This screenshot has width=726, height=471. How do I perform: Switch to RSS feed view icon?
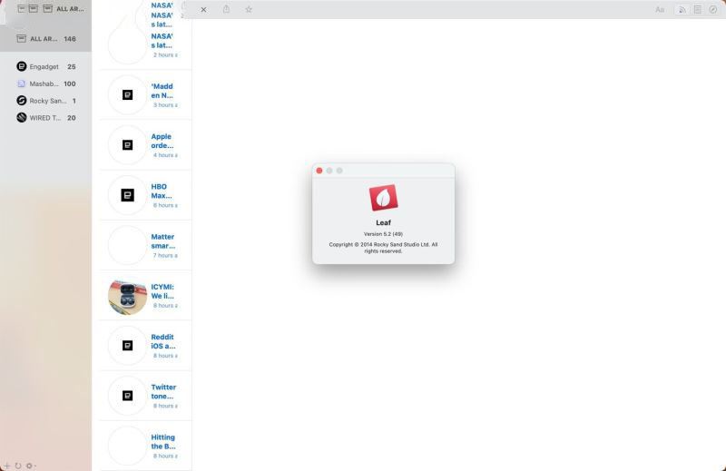coord(682,10)
